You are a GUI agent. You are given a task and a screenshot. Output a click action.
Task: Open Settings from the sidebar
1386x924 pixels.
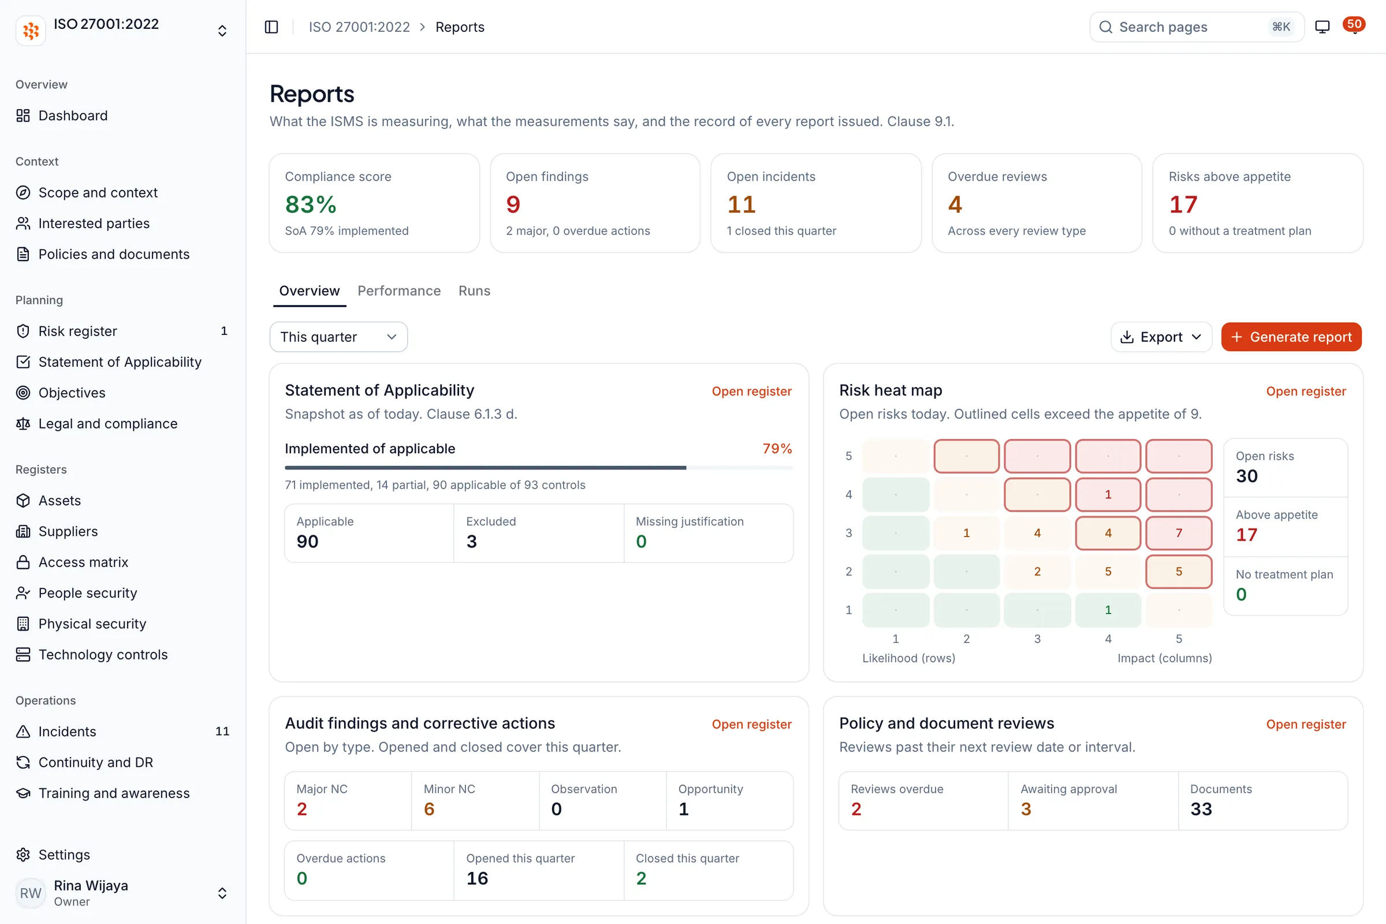tap(122, 855)
